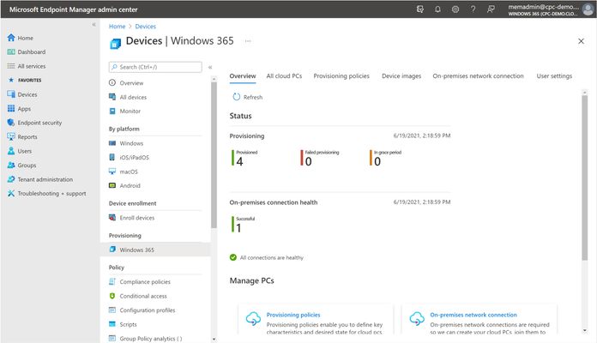Open the notifications bell
Image resolution: width=597 pixels, height=343 pixels.
click(x=437, y=9)
